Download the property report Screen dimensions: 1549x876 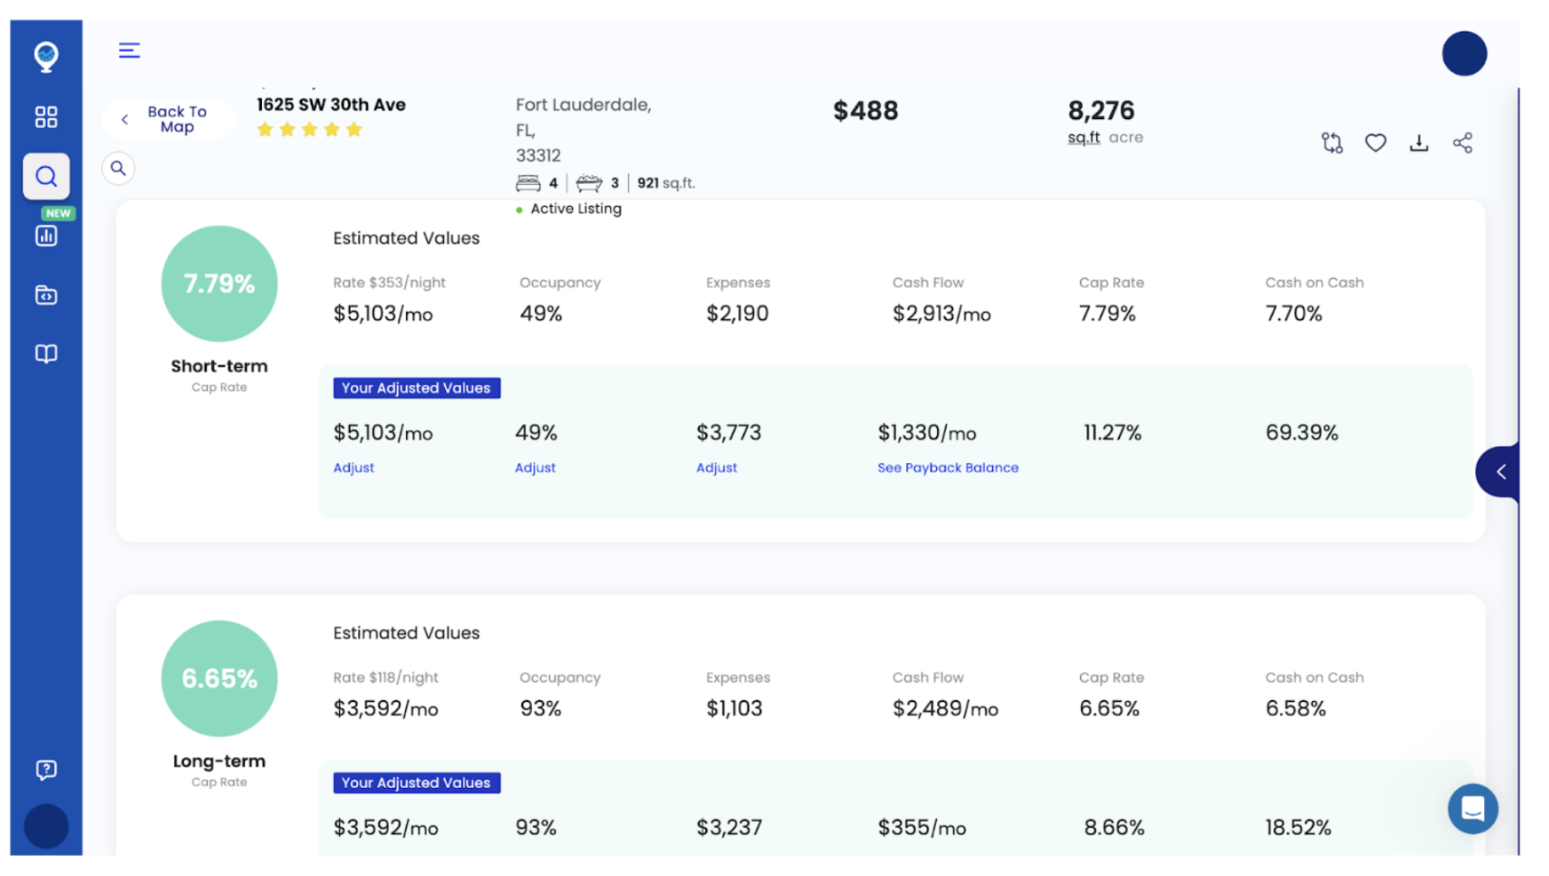(1418, 143)
